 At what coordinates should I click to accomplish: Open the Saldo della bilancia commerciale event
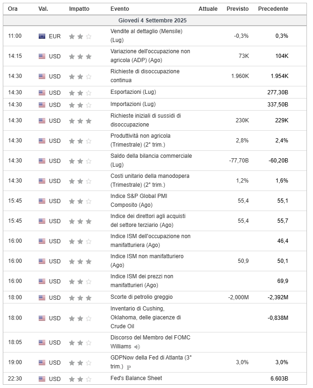[x=151, y=156]
